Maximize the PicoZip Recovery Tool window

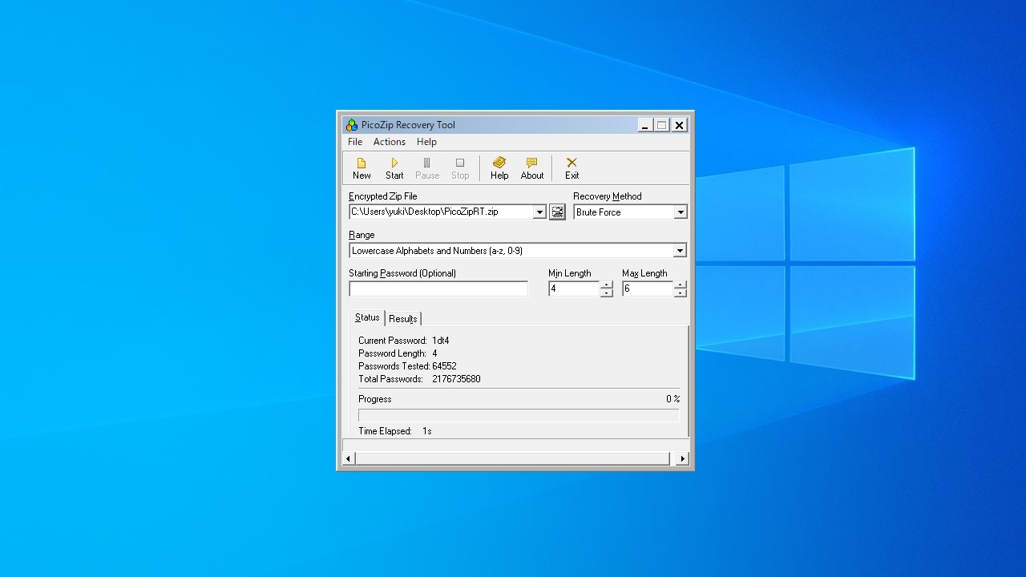[661, 125]
